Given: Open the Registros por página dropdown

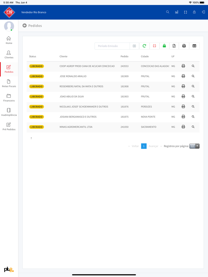Looking at the screenshot, I should [x=194, y=146].
